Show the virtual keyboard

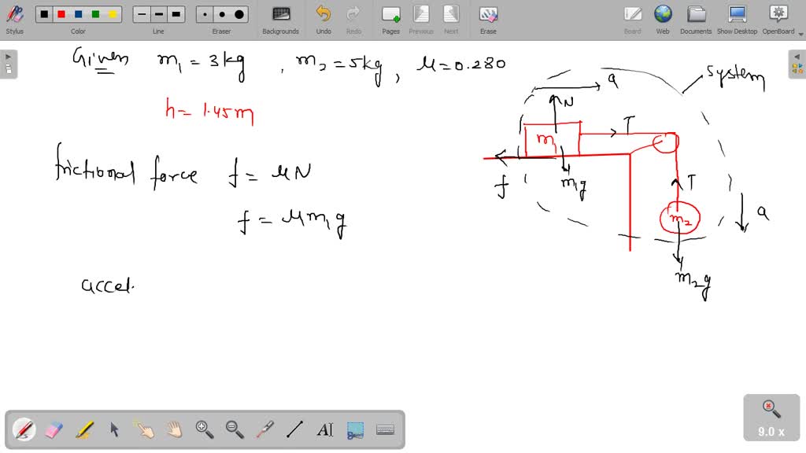[385, 429]
